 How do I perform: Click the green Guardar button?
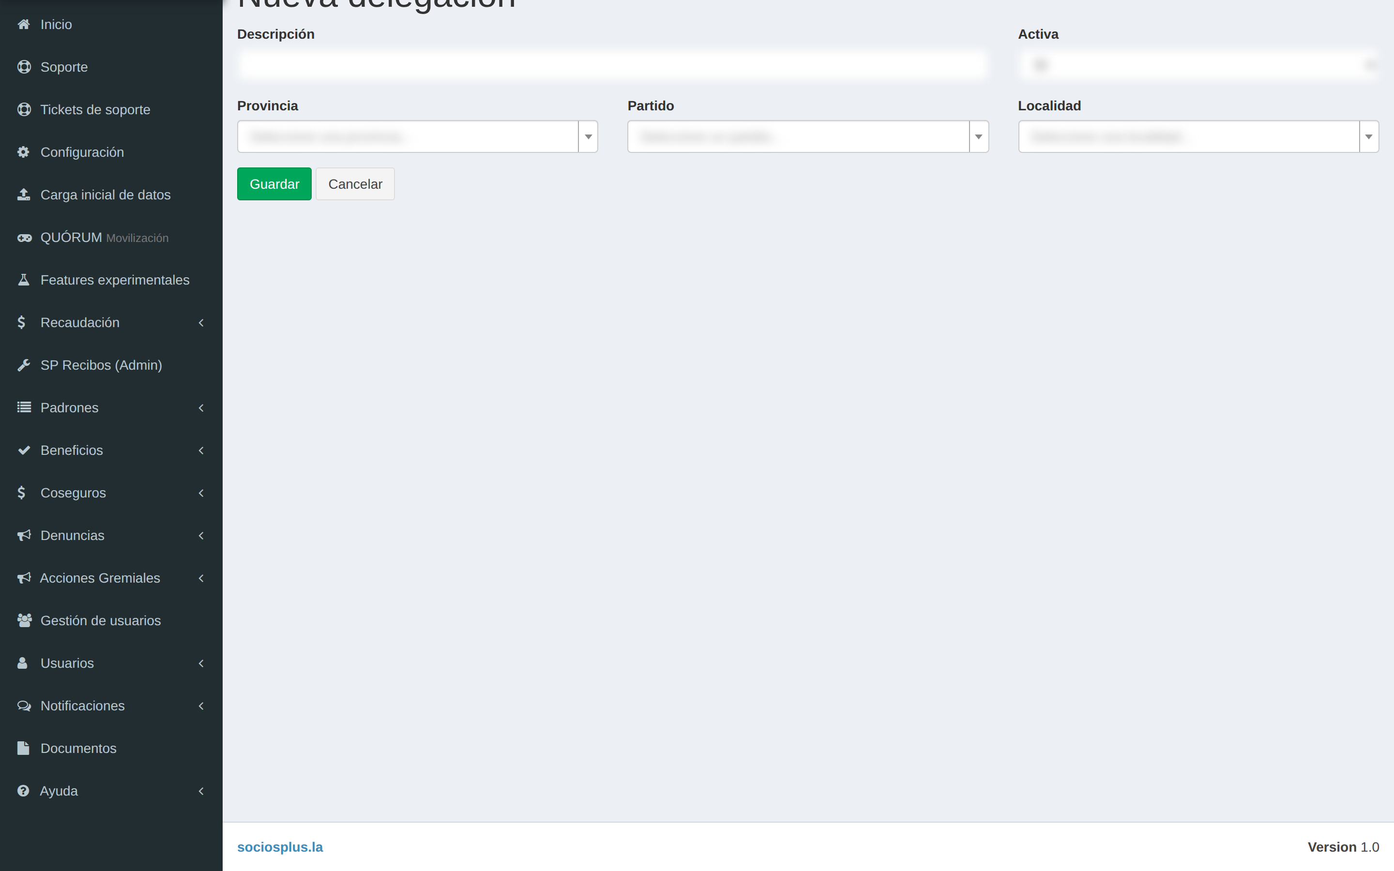click(x=274, y=184)
